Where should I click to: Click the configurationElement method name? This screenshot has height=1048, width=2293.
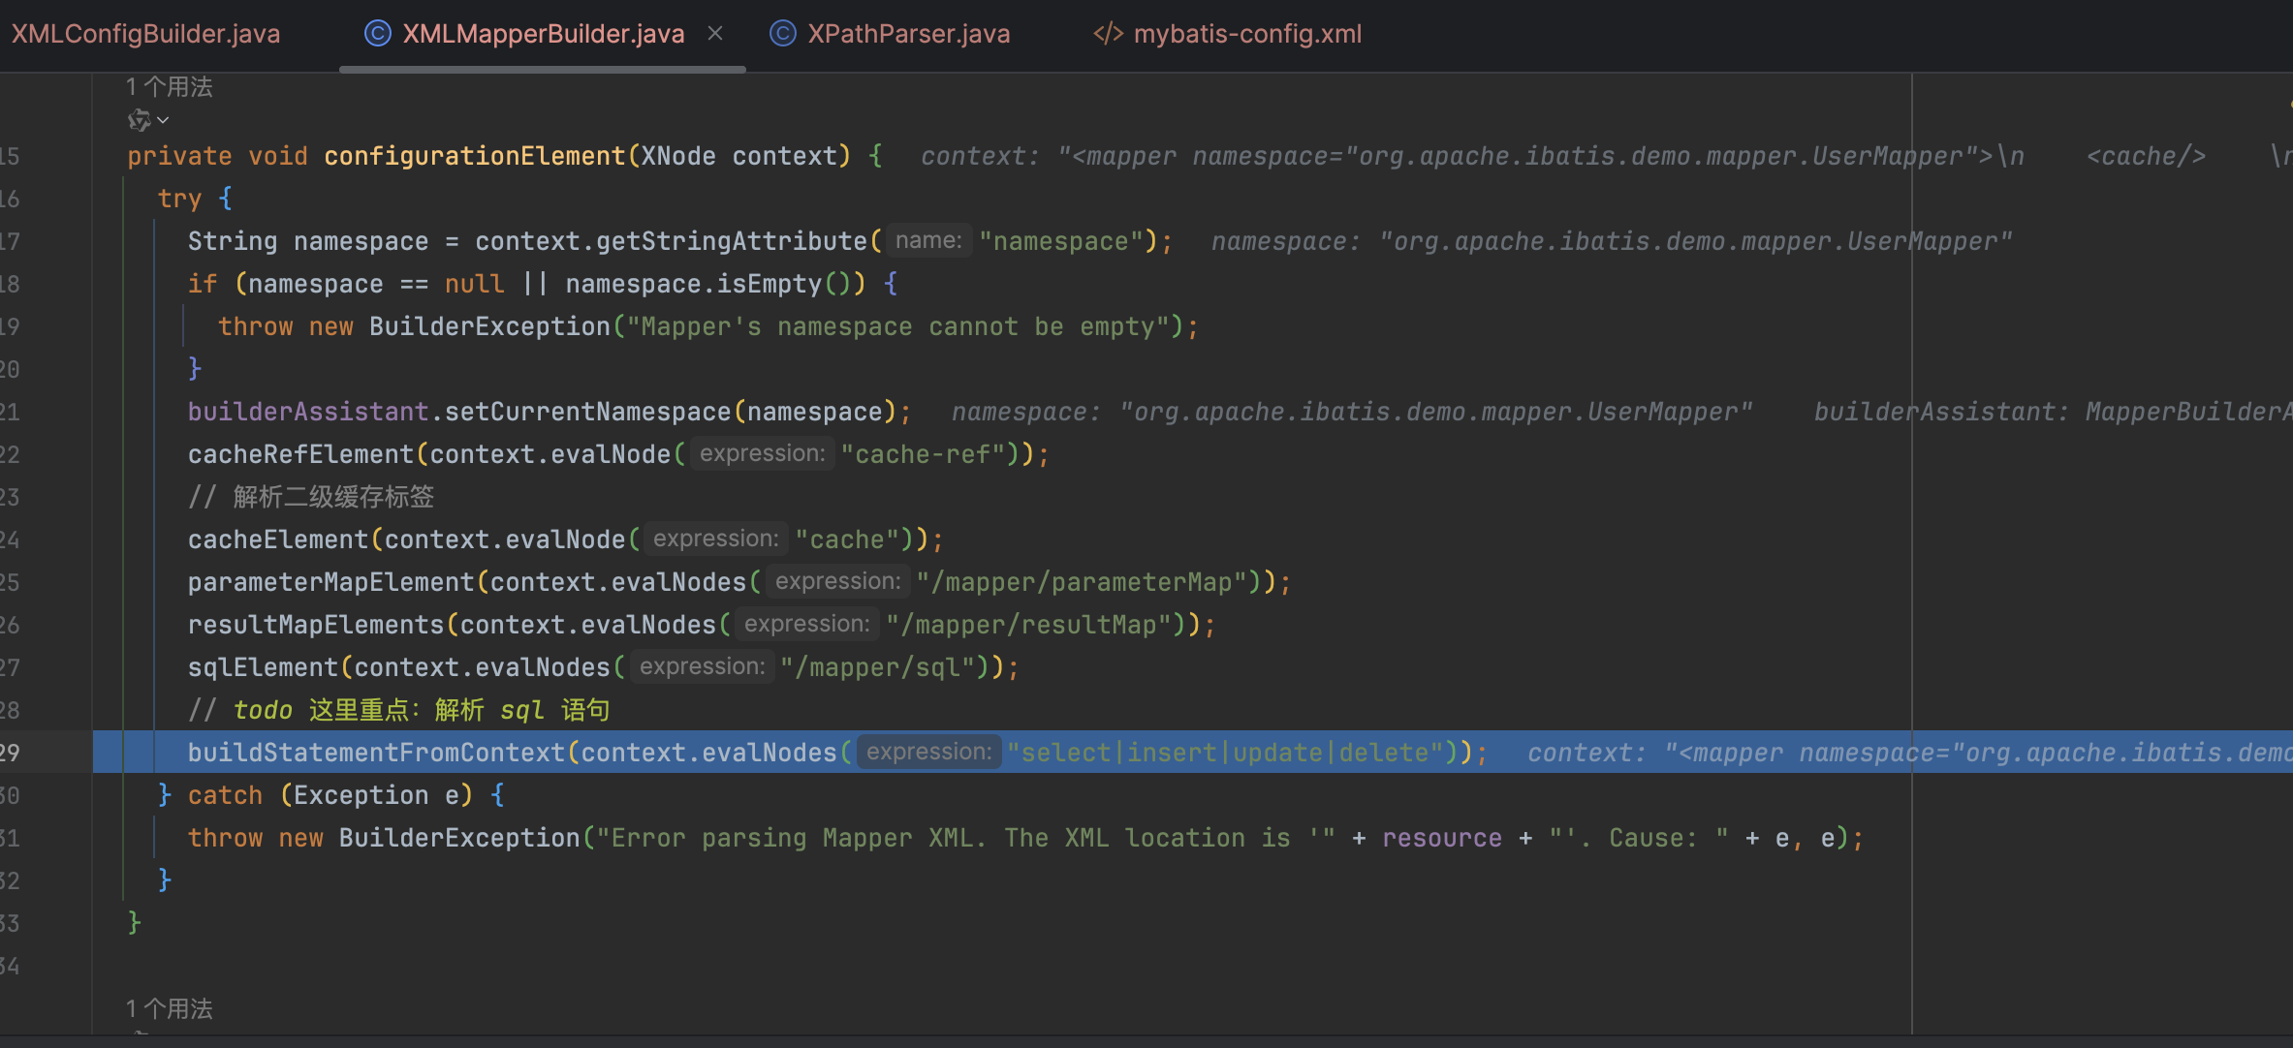click(475, 156)
